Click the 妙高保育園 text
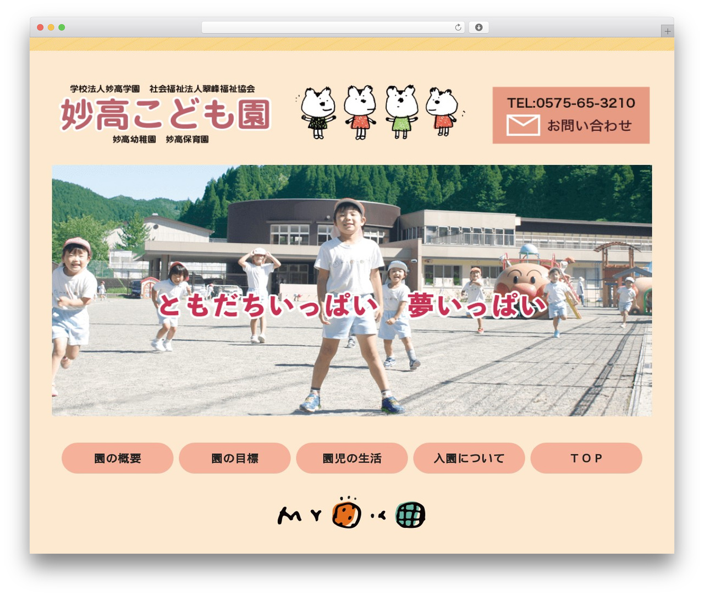The width and height of the screenshot is (704, 596). click(x=187, y=139)
